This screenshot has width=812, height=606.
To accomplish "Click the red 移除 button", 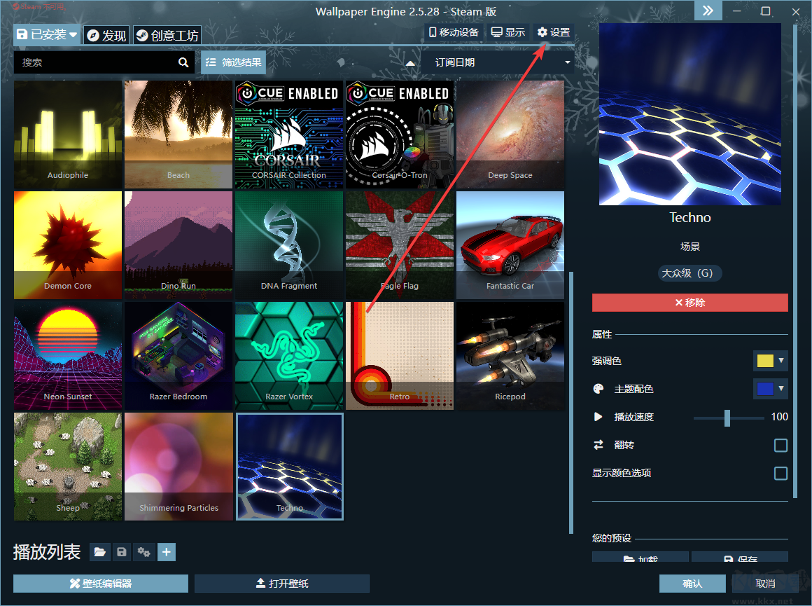I will (689, 303).
